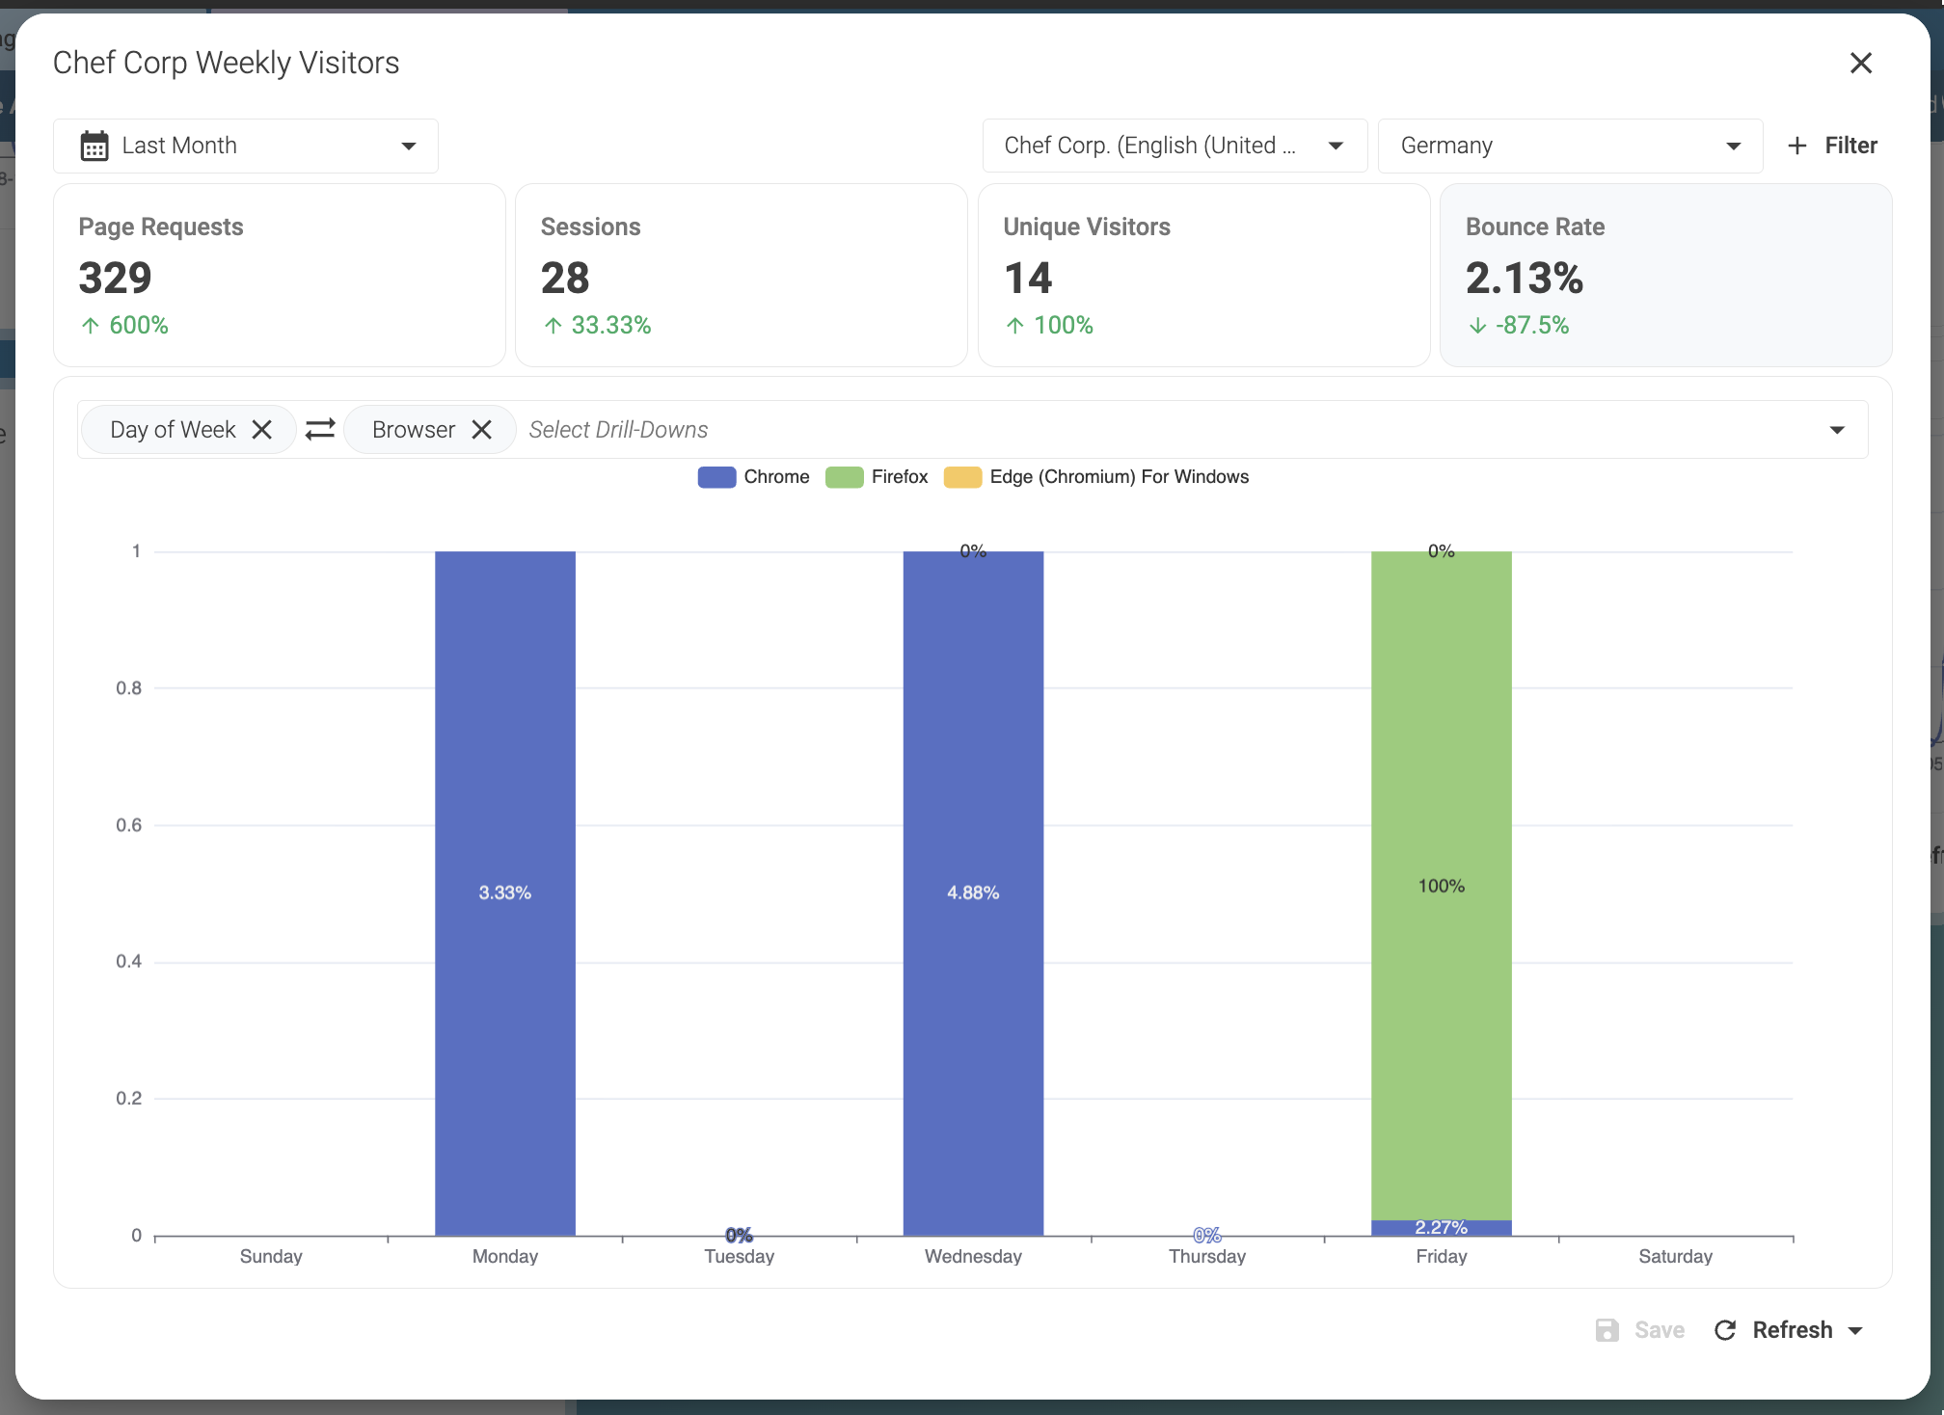Toggle Chrome series in chart legend
1944x1415 pixels.
tap(753, 477)
